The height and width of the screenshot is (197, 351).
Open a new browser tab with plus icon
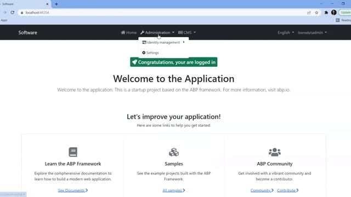click(x=56, y=4)
